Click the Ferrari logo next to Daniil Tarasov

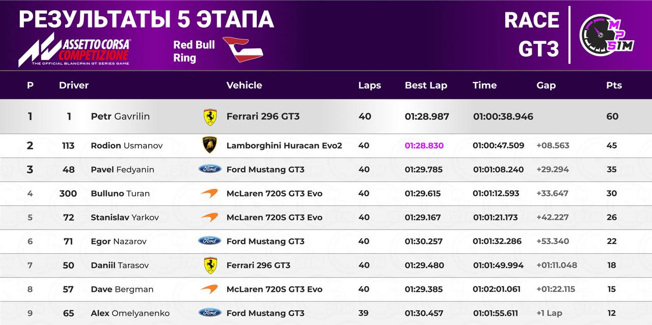[210, 265]
